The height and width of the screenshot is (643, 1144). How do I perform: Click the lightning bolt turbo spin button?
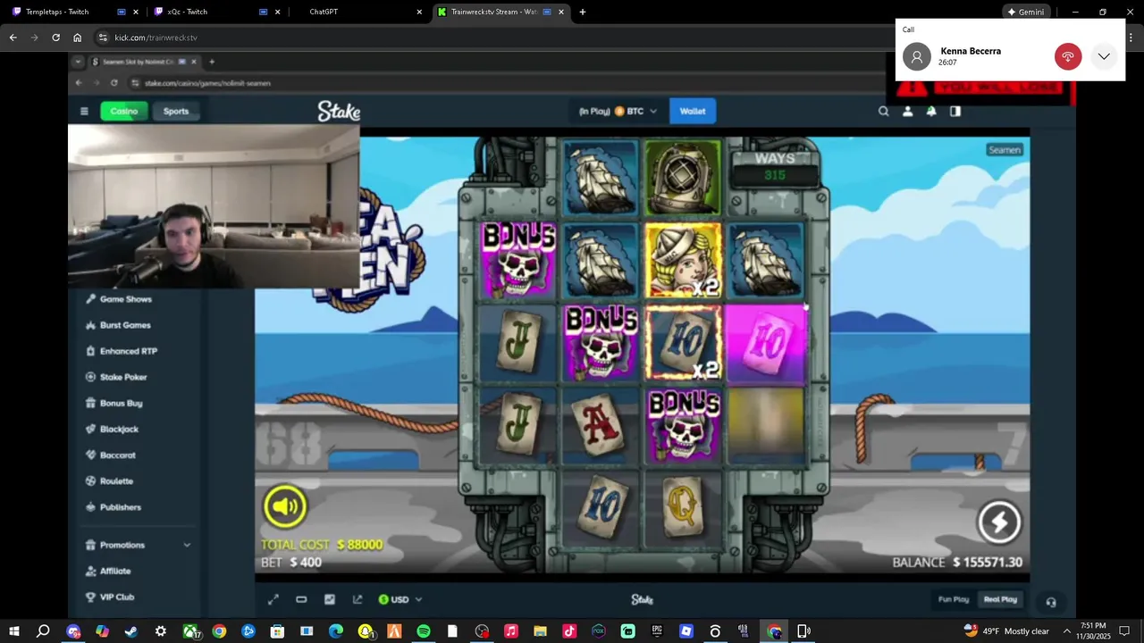pyautogui.click(x=999, y=522)
